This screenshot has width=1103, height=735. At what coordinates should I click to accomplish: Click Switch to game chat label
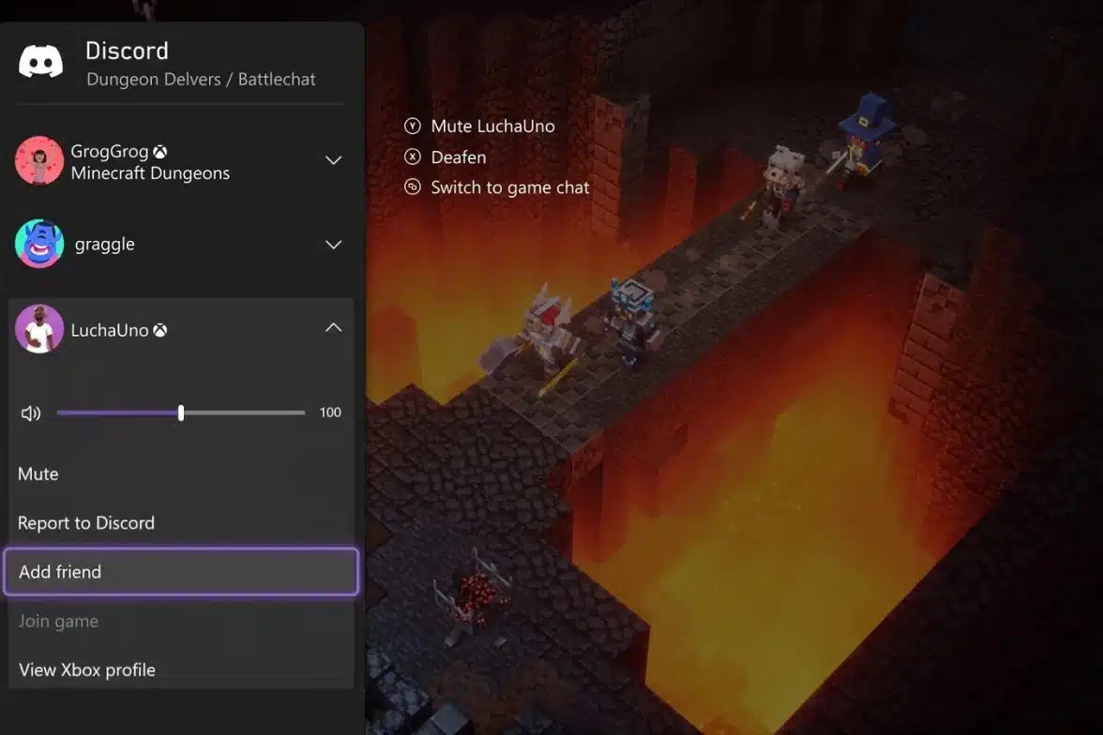(x=510, y=187)
